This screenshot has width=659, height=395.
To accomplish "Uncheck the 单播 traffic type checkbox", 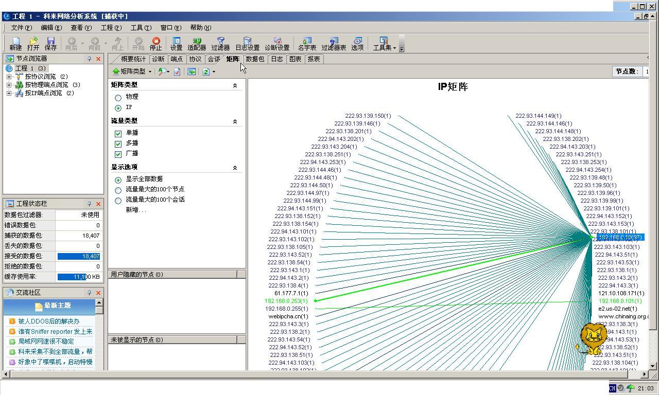I will 118,133.
